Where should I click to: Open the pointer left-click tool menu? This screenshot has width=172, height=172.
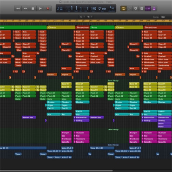click(82, 17)
